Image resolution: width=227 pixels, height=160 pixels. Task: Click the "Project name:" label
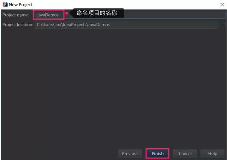point(16,15)
